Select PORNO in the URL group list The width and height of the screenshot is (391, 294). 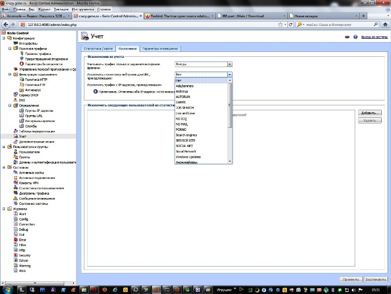[x=181, y=129]
